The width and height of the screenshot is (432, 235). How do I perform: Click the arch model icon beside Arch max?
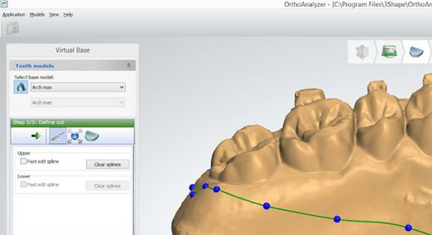click(x=21, y=87)
